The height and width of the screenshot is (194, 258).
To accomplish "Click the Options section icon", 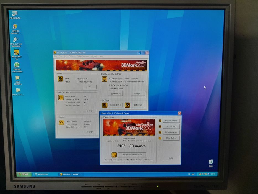I will [61, 122].
